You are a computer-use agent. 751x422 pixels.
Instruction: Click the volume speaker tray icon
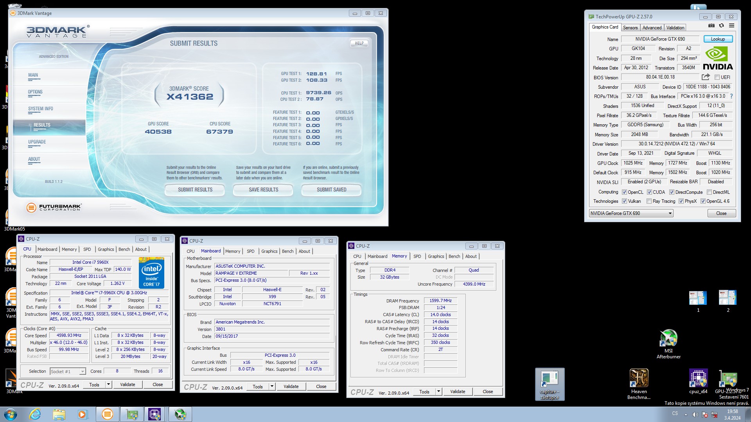coord(695,415)
